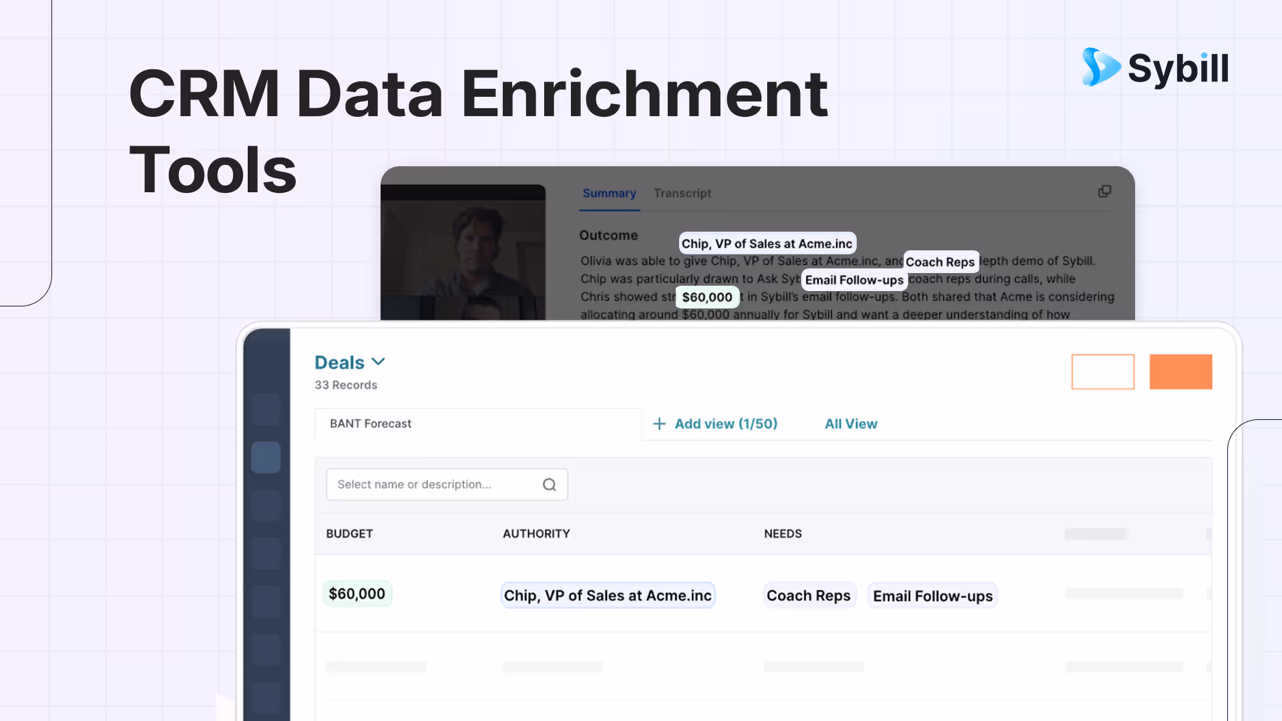
Task: Expand the Deals dropdown chevron
Action: tap(378, 362)
